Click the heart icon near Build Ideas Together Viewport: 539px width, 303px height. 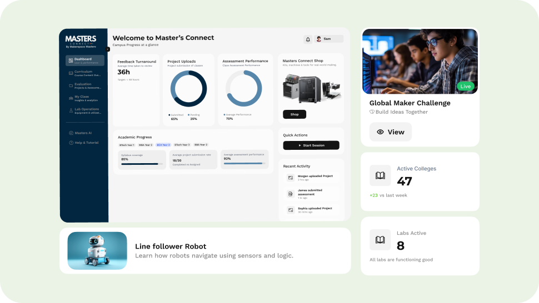[372, 112]
